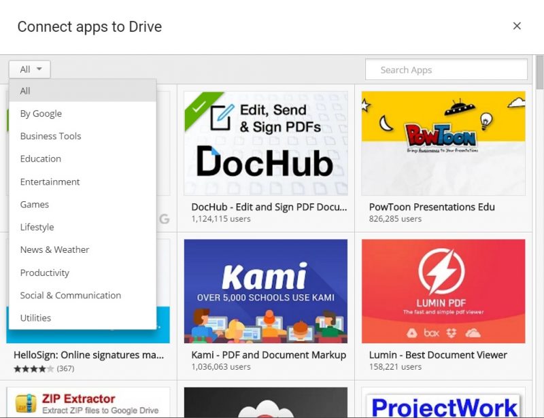Click the vertical scrollbar thumb

pos(540,72)
